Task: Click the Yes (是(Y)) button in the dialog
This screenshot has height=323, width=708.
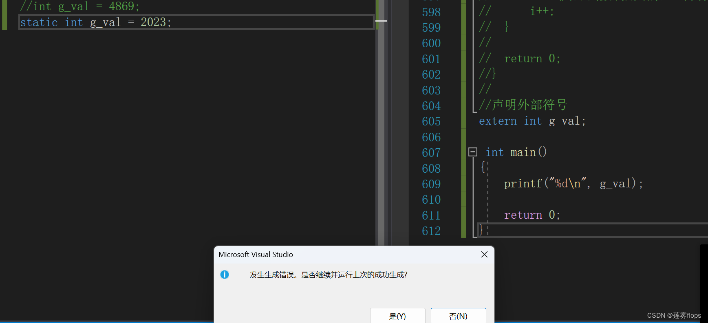Action: (397, 316)
